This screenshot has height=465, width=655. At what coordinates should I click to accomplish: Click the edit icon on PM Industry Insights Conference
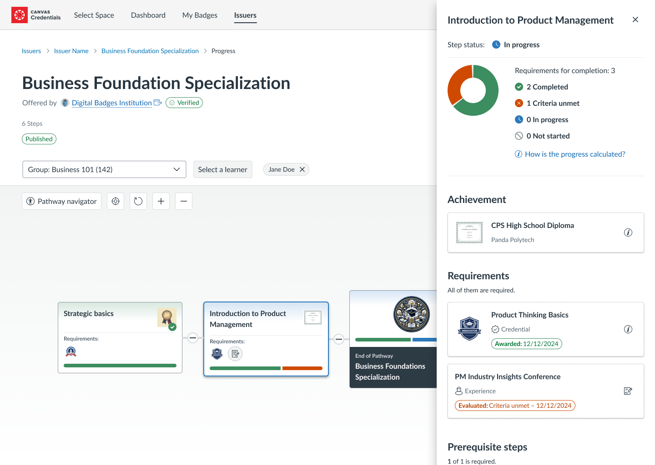click(x=628, y=391)
